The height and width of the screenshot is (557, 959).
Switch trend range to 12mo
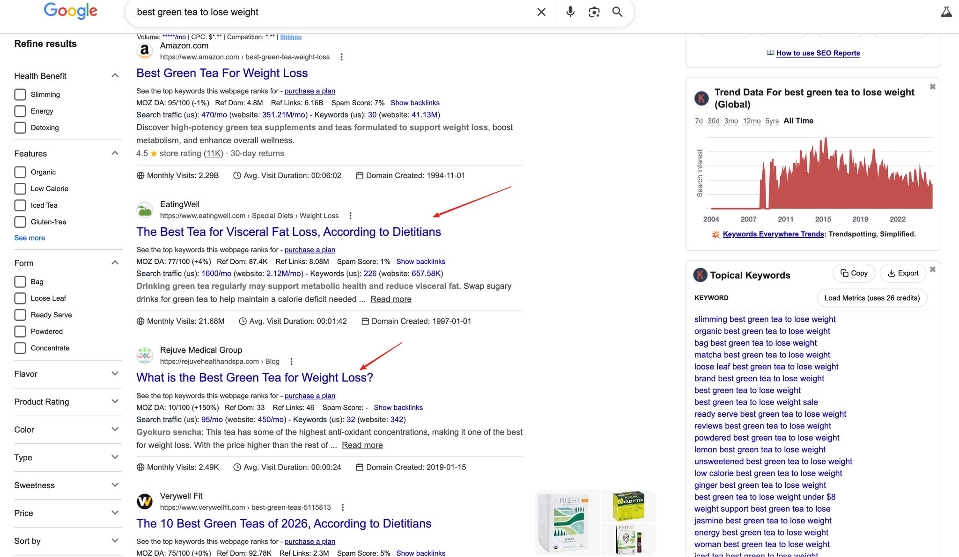tap(752, 121)
